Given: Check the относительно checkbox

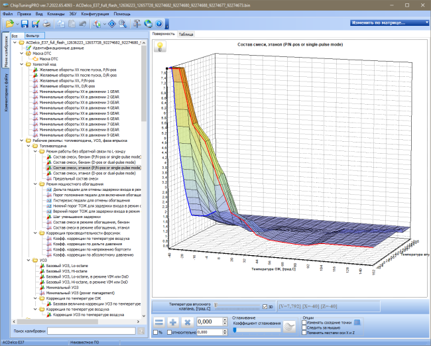Looking at the screenshot, I should [x=170, y=332].
